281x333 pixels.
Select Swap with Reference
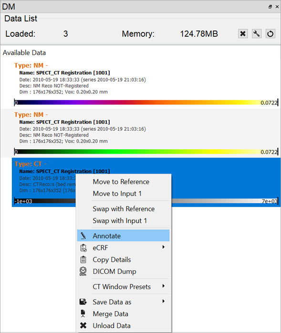124,209
